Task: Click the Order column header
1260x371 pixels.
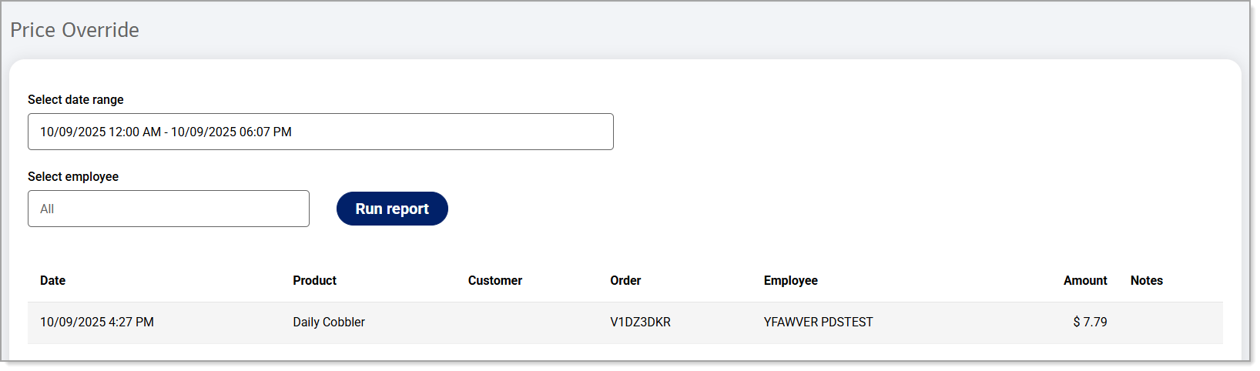Action: (625, 280)
